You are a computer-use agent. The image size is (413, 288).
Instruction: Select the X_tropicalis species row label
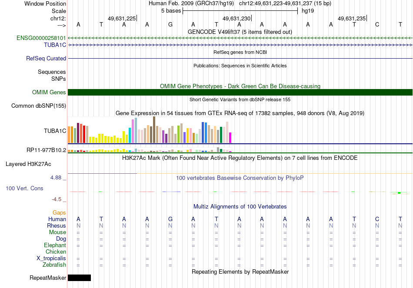[x=51, y=258]
